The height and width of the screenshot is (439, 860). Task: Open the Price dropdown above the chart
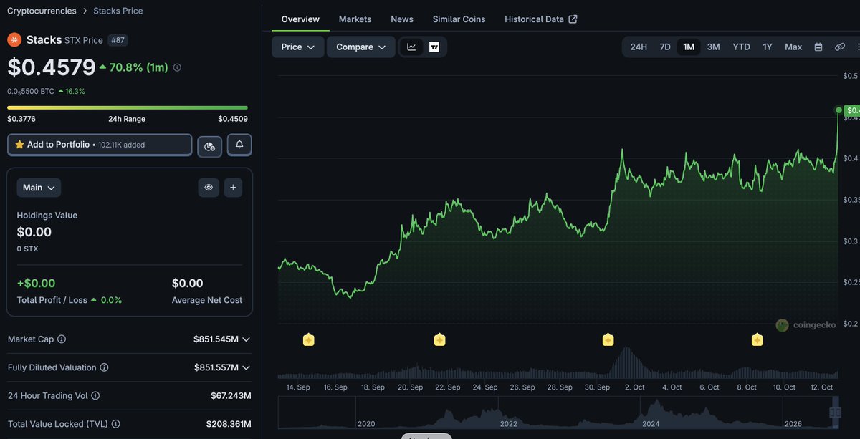click(298, 47)
